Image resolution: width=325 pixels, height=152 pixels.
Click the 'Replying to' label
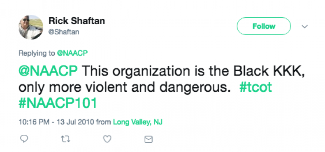point(37,53)
